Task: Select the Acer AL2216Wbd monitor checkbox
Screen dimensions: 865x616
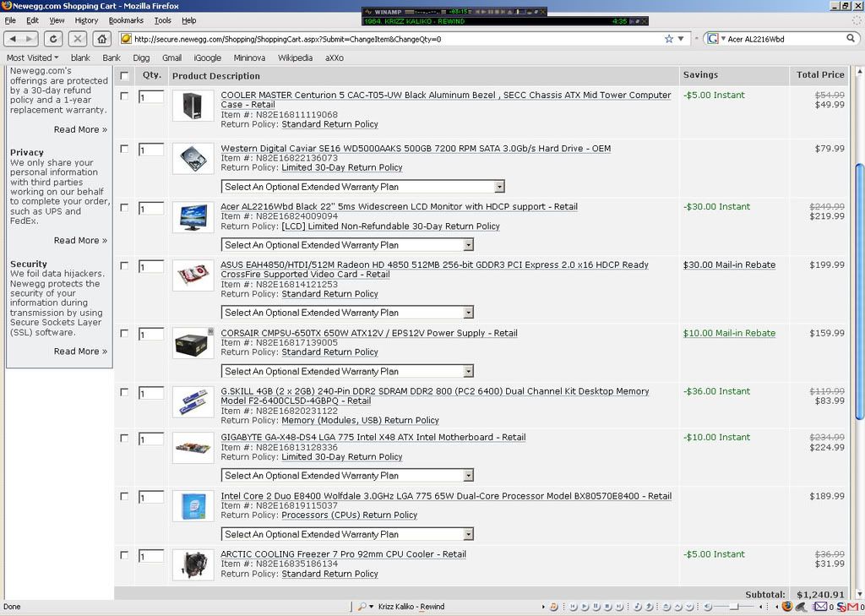Action: point(124,208)
